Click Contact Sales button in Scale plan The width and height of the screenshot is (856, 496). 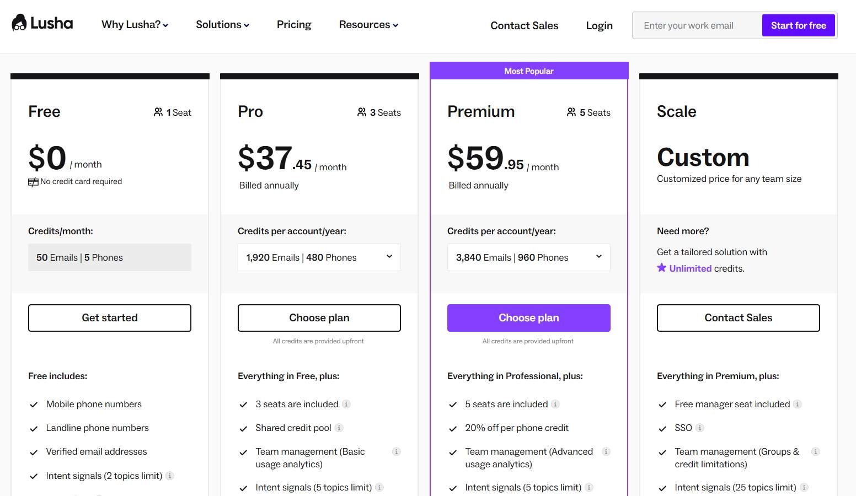pyautogui.click(x=739, y=318)
